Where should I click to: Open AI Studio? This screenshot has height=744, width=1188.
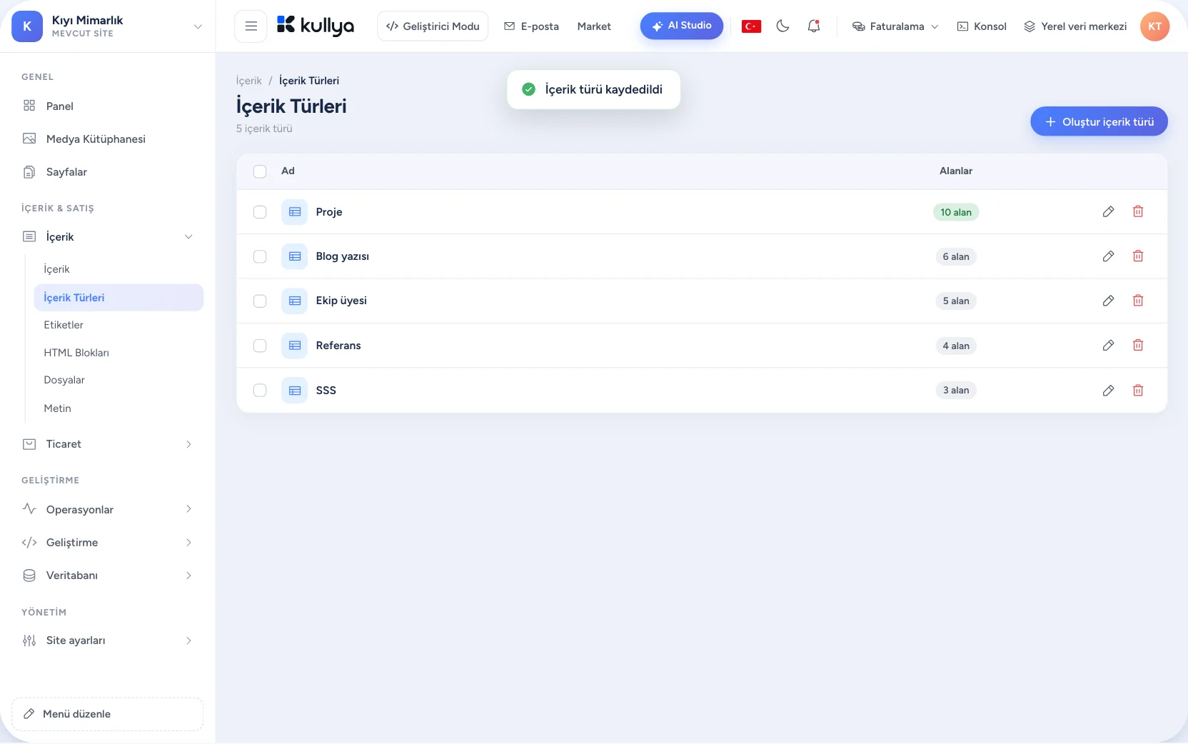[x=682, y=26]
